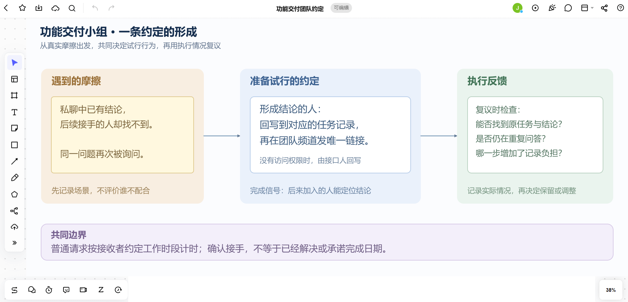Image resolution: width=628 pixels, height=302 pixels.
Task: Open the help question mark
Action: tap(620, 8)
